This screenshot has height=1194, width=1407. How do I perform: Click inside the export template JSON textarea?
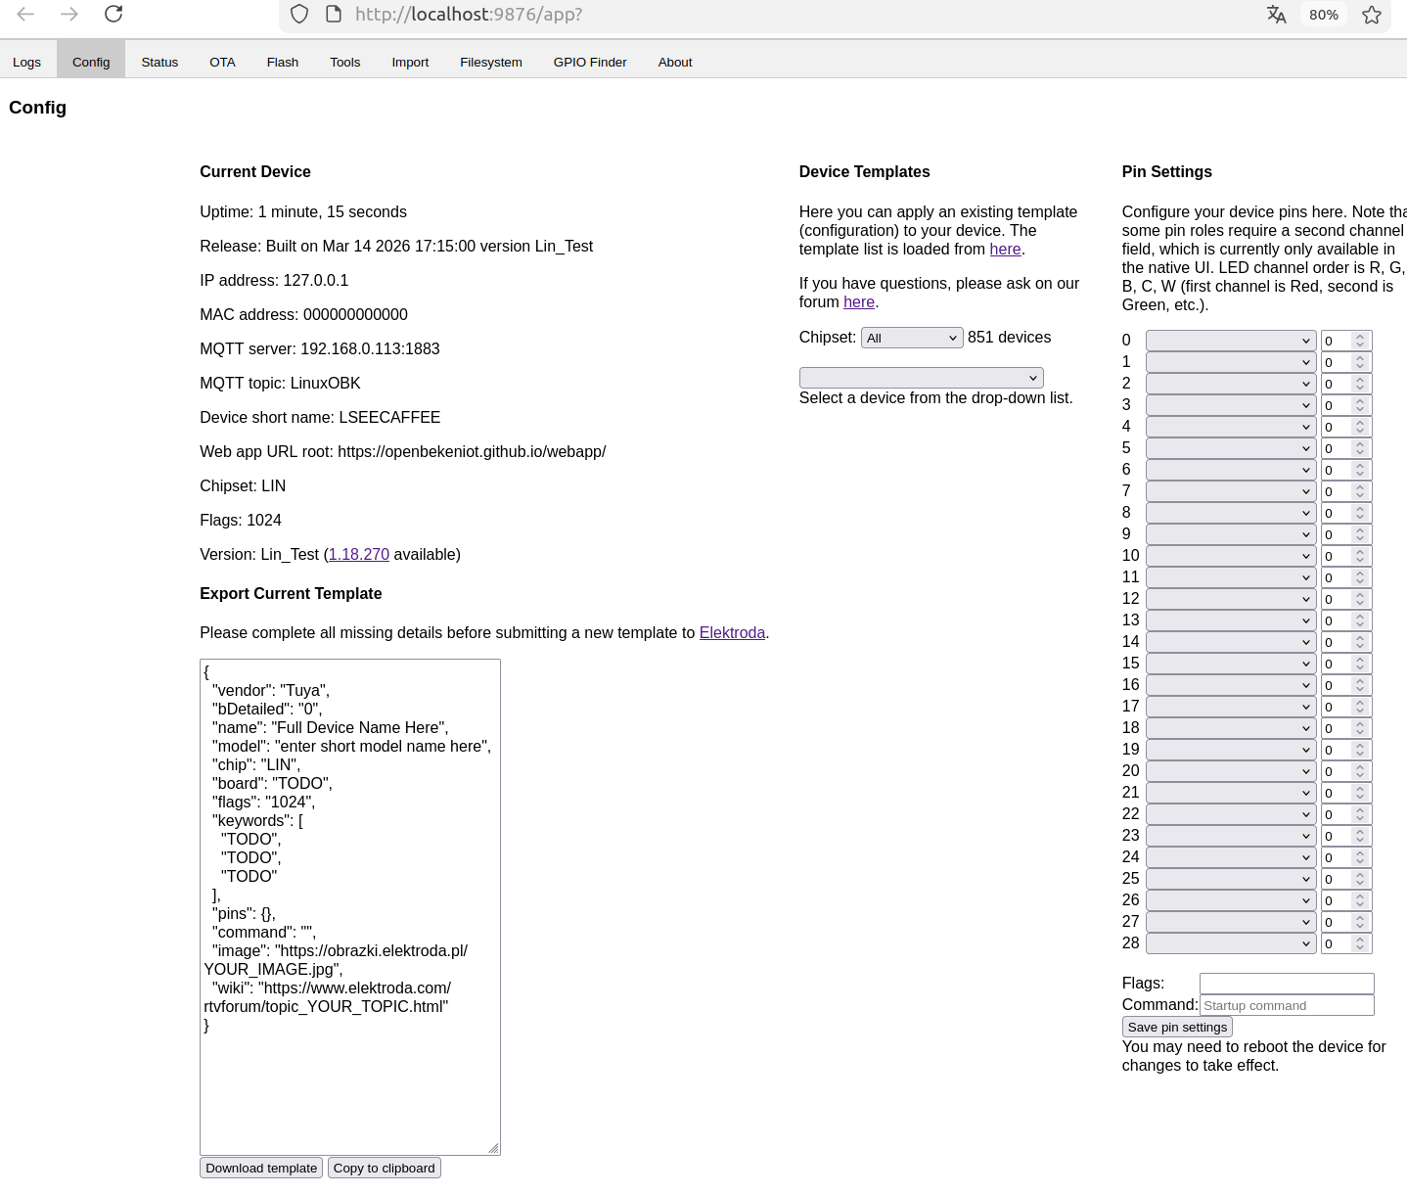[x=350, y=907]
